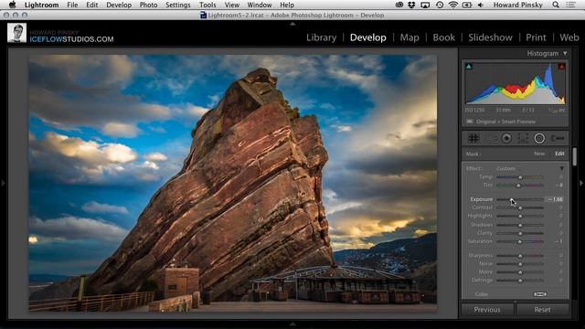
Task: Select the Graduated Filter tool
Action: pyautogui.click(x=523, y=138)
